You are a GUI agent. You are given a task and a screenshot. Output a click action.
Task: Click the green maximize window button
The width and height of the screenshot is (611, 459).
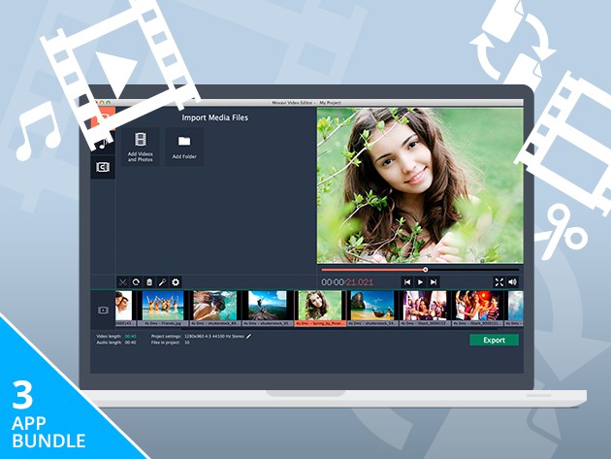click(109, 103)
